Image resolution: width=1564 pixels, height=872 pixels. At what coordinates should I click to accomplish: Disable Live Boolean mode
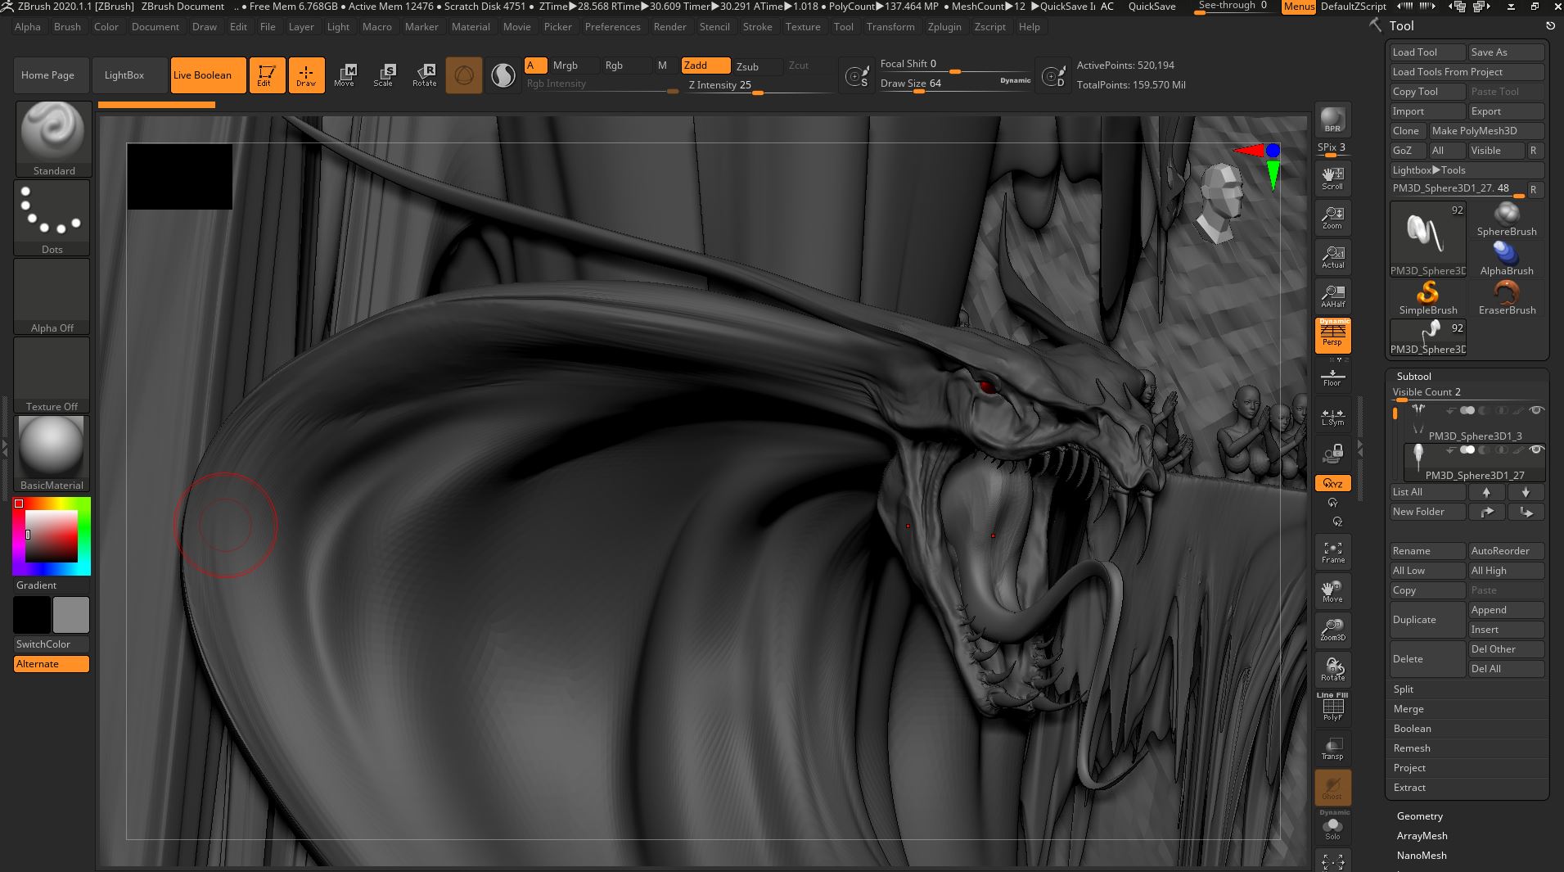208,75
